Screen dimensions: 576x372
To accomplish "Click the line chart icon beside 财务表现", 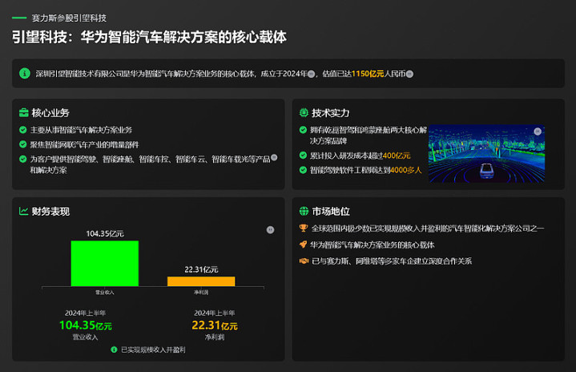I will tap(23, 212).
